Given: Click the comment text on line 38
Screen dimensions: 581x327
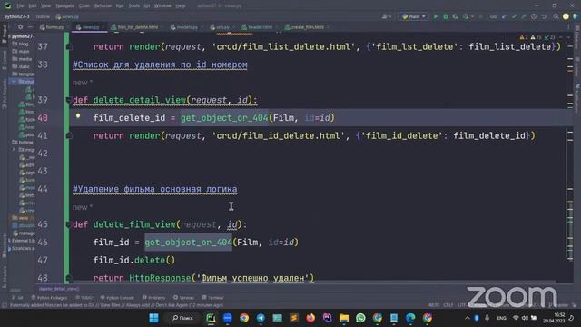Looking at the screenshot, I should [160, 64].
